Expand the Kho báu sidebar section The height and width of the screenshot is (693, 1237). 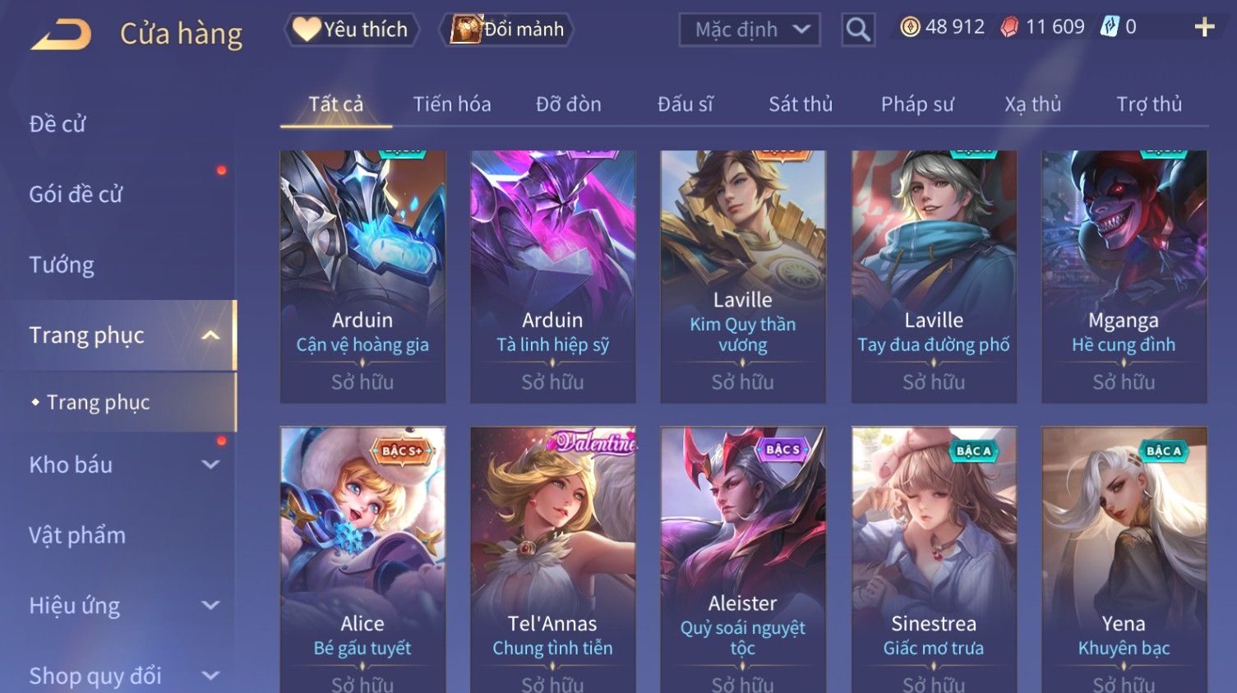pos(210,464)
